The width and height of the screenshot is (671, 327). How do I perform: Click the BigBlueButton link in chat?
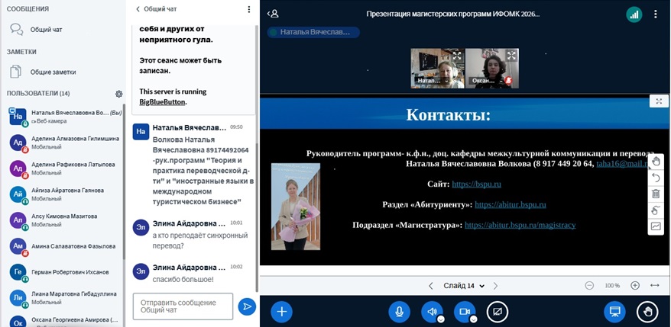click(162, 101)
